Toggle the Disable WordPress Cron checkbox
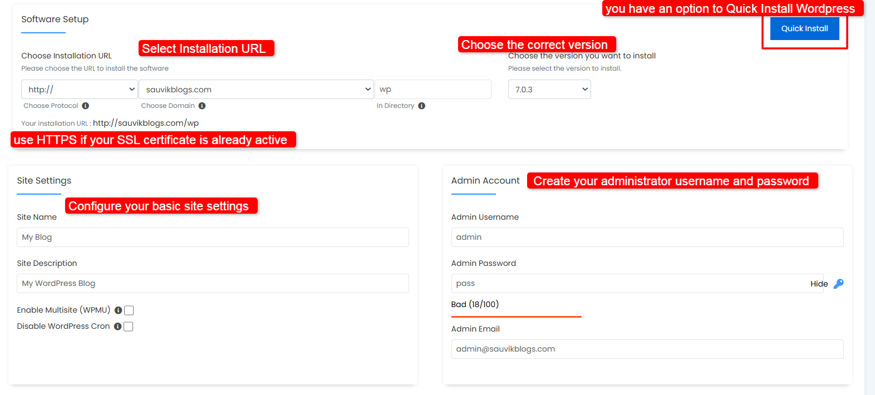The image size is (875, 395). tap(129, 327)
